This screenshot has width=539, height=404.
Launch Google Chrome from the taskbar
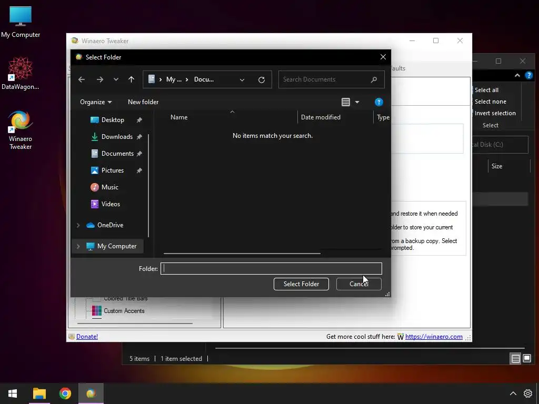(x=65, y=393)
